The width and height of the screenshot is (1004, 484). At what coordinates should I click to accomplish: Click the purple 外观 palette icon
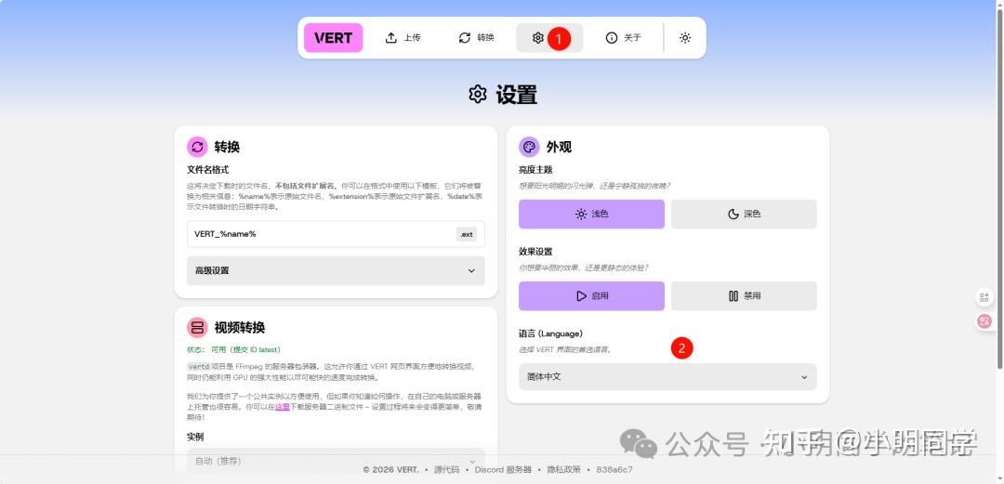529,147
